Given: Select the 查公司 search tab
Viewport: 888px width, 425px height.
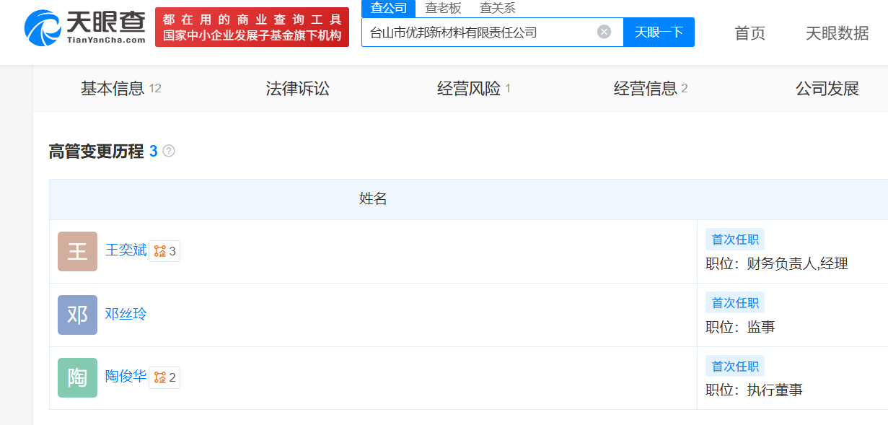Looking at the screenshot, I should pos(389,9).
